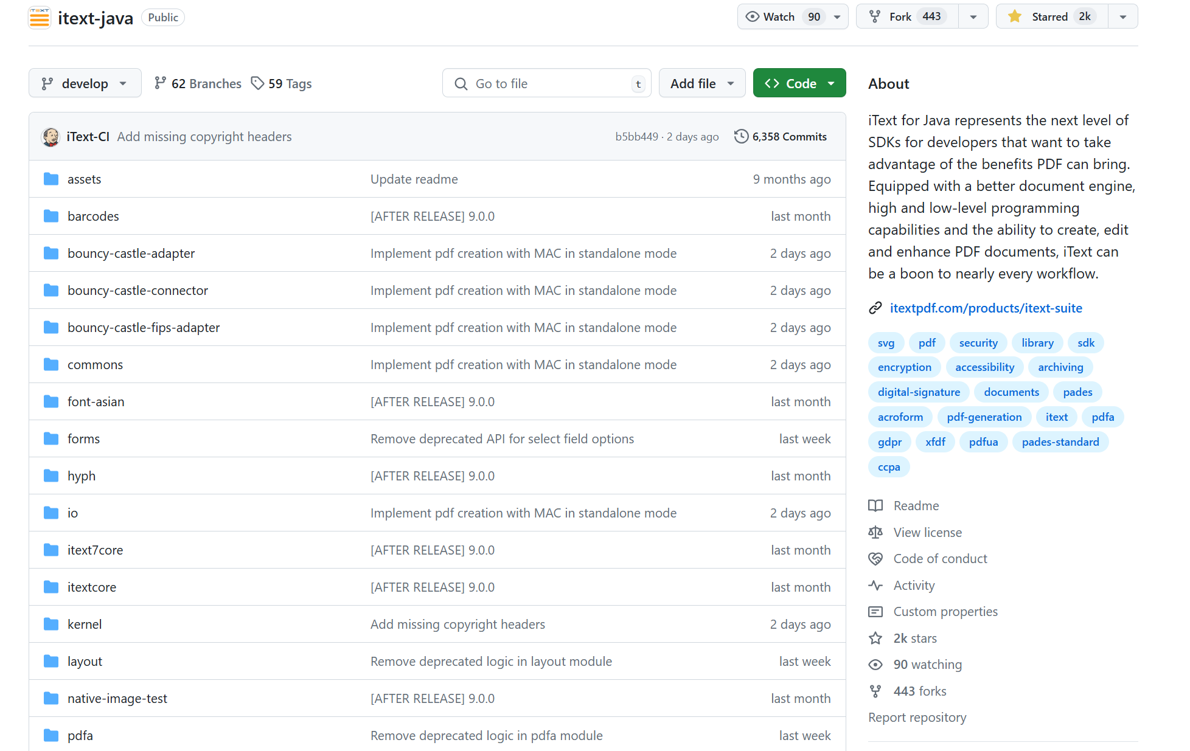Click the folder icon for kernel
The width and height of the screenshot is (1190, 751).
pyautogui.click(x=51, y=625)
